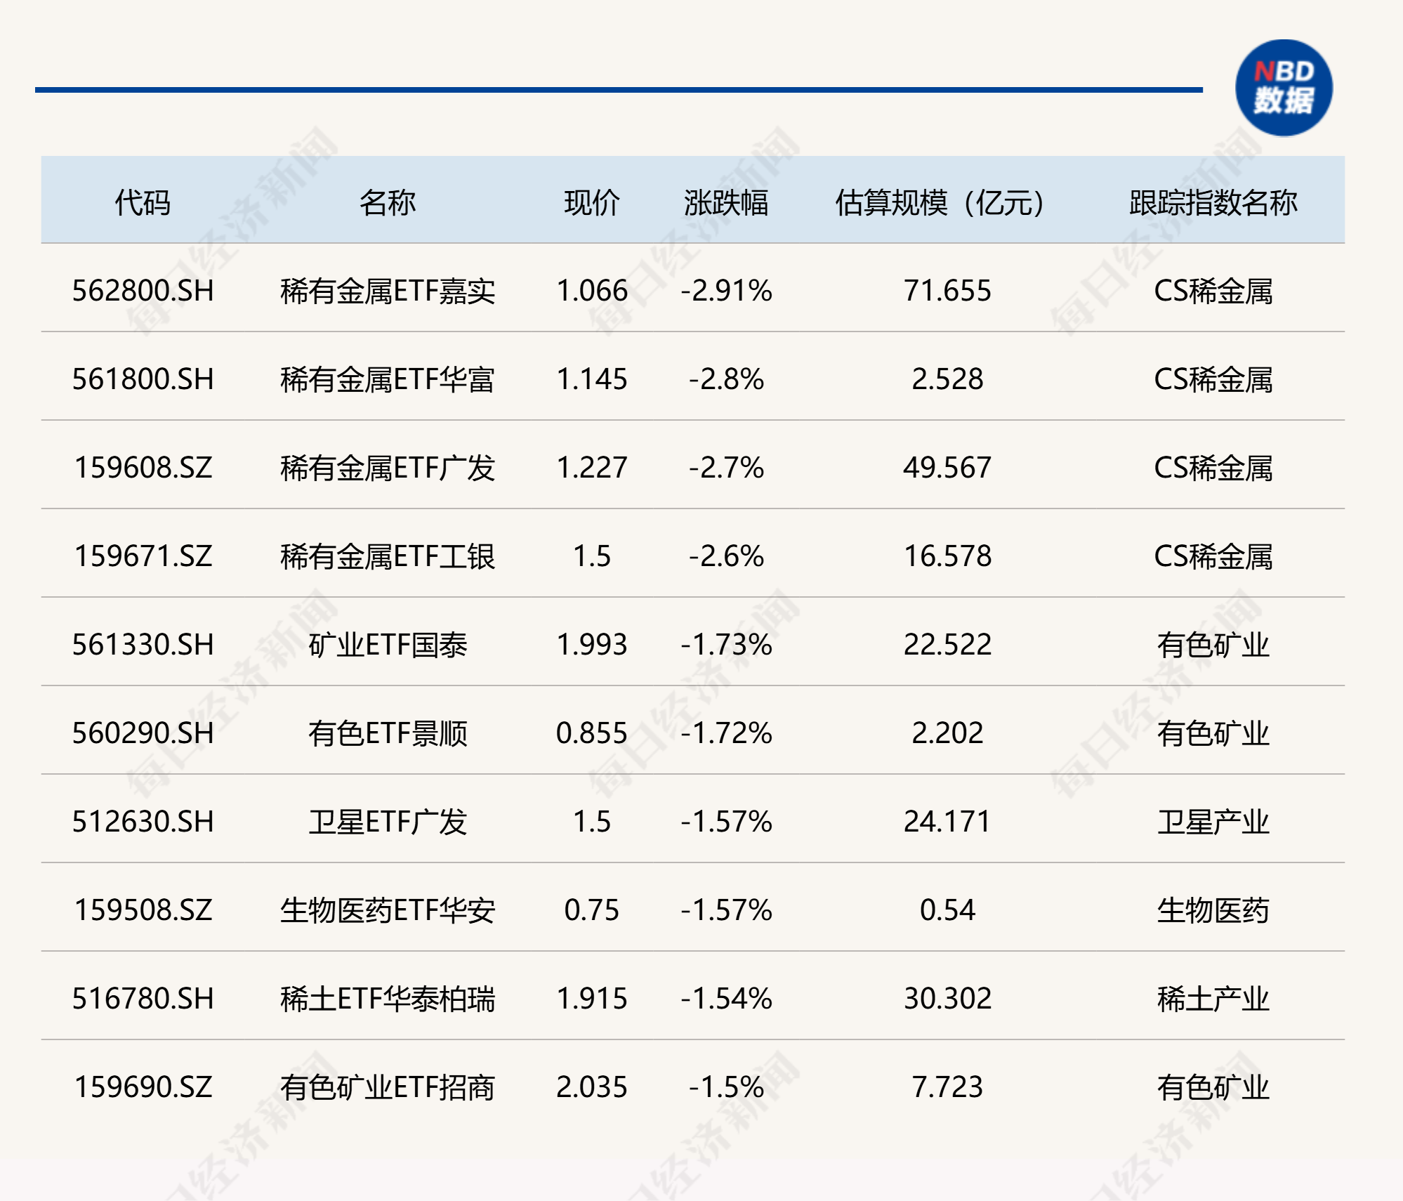Viewport: 1403px width, 1201px height.
Task: Click the name 稀有金属ETF工银
Action: [x=388, y=556]
